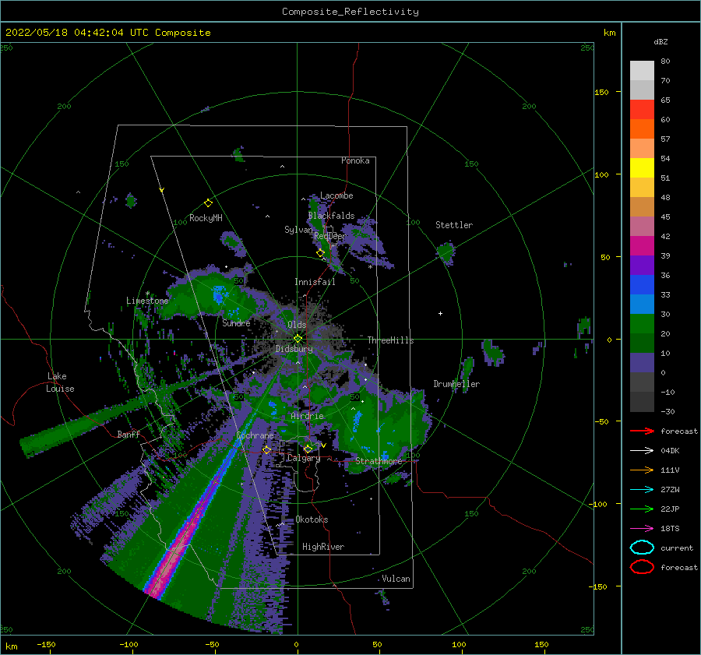Click the red forecast arrow legend icon

642,431
